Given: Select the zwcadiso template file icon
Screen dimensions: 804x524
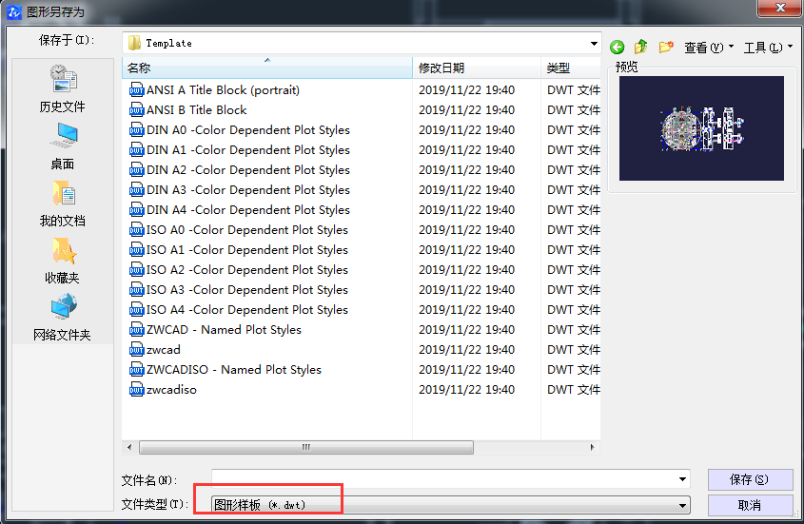Looking at the screenshot, I should click(x=136, y=390).
